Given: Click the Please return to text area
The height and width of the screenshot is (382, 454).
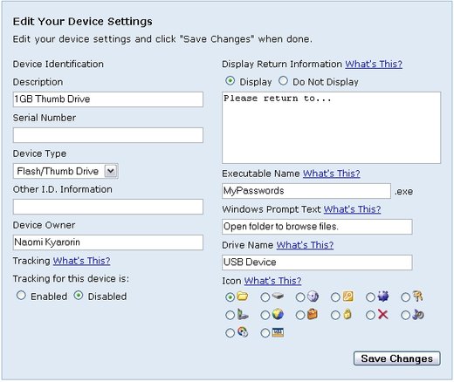Looking at the screenshot, I should click(332, 127).
